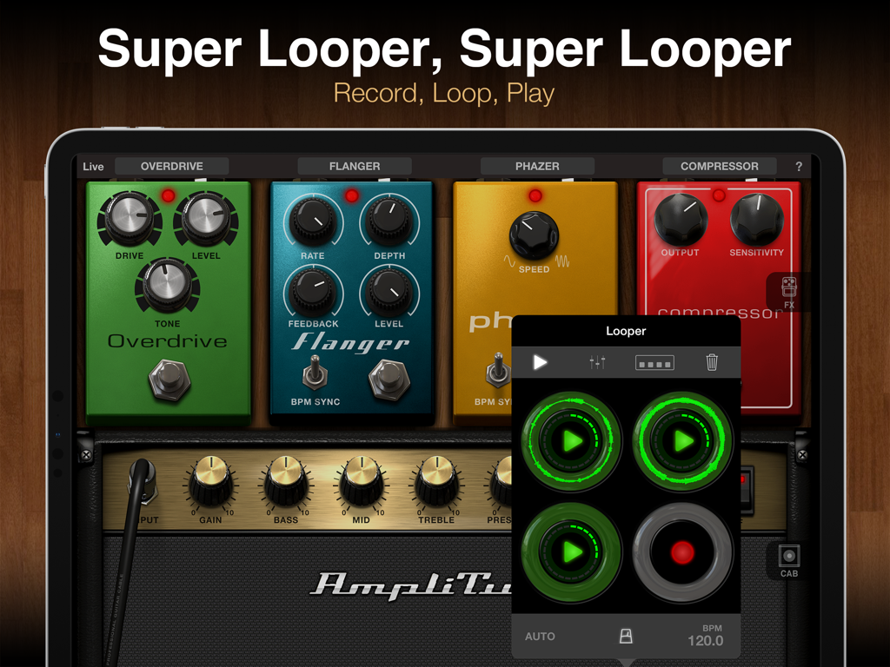Screen dimensions: 890x667
Task: Open the COMPRESSOR slot selector
Action: coord(720,166)
